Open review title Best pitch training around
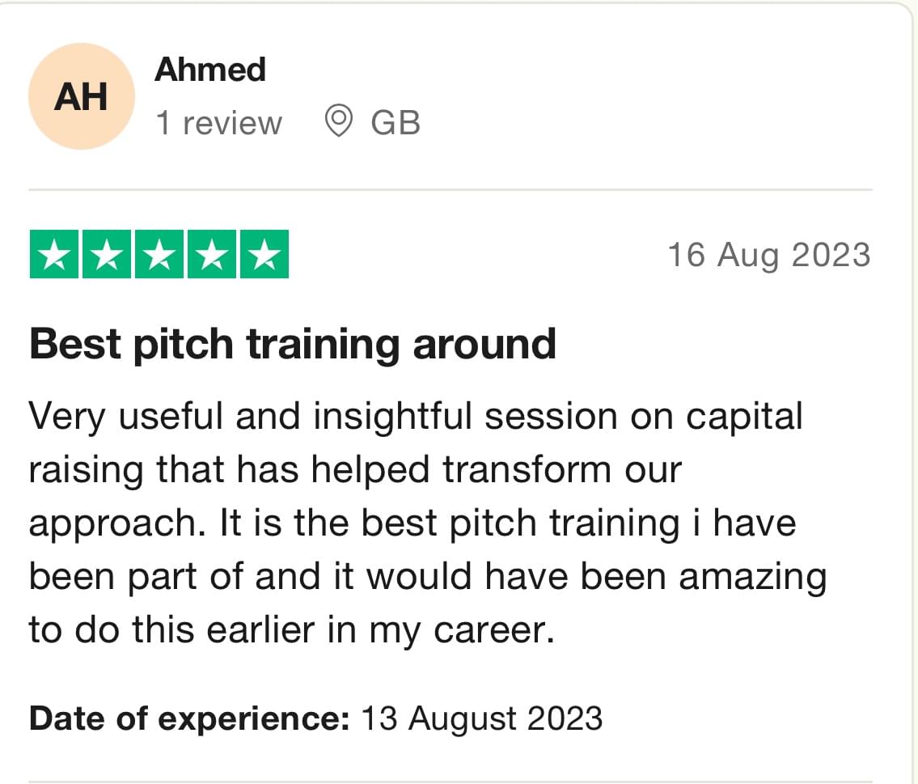The height and width of the screenshot is (784, 918). click(x=293, y=345)
